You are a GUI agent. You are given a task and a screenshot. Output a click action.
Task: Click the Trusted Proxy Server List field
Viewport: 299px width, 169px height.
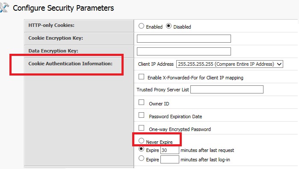pyautogui.click(x=227, y=90)
